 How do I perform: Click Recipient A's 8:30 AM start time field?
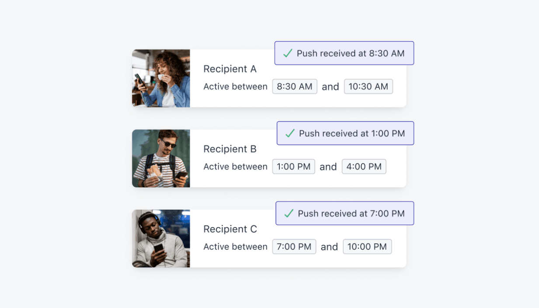(x=295, y=87)
